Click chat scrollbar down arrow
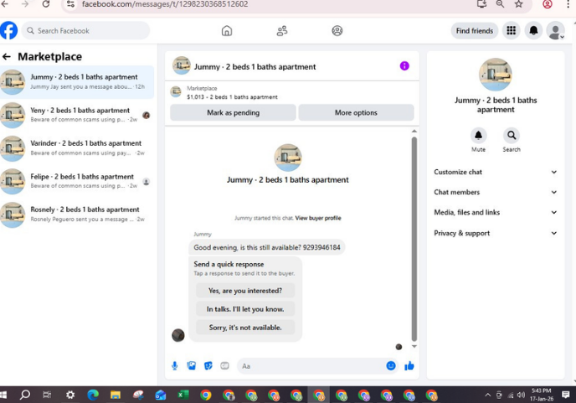 pyautogui.click(x=414, y=346)
